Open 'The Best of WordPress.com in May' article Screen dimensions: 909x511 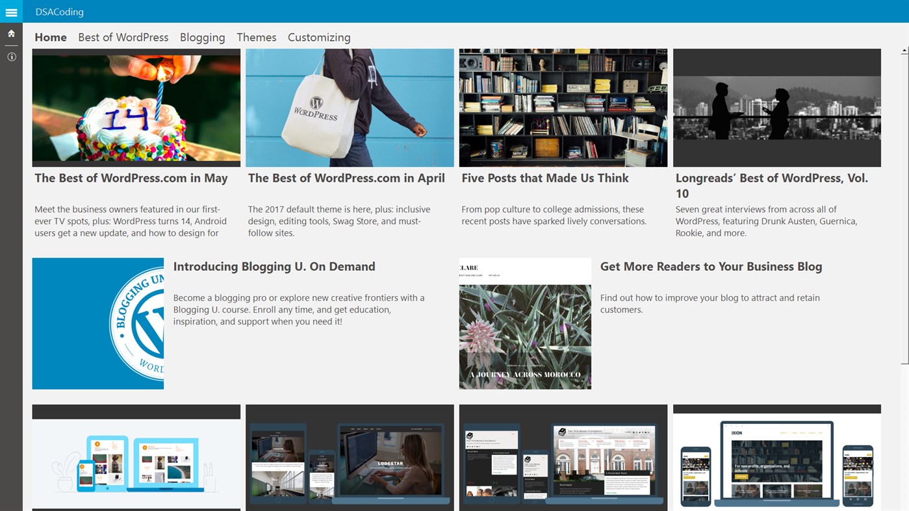(131, 179)
